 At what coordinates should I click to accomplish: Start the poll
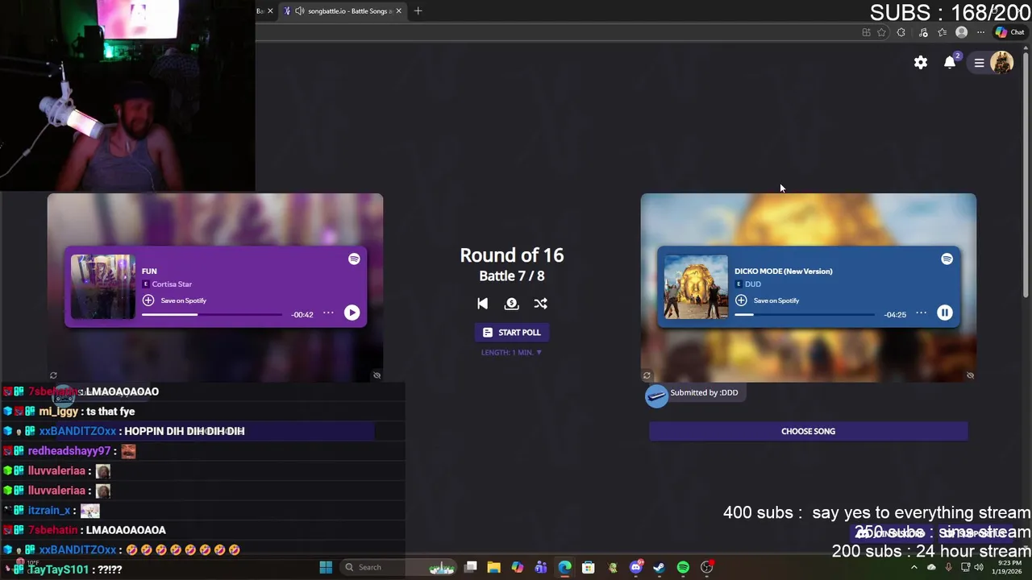click(511, 332)
